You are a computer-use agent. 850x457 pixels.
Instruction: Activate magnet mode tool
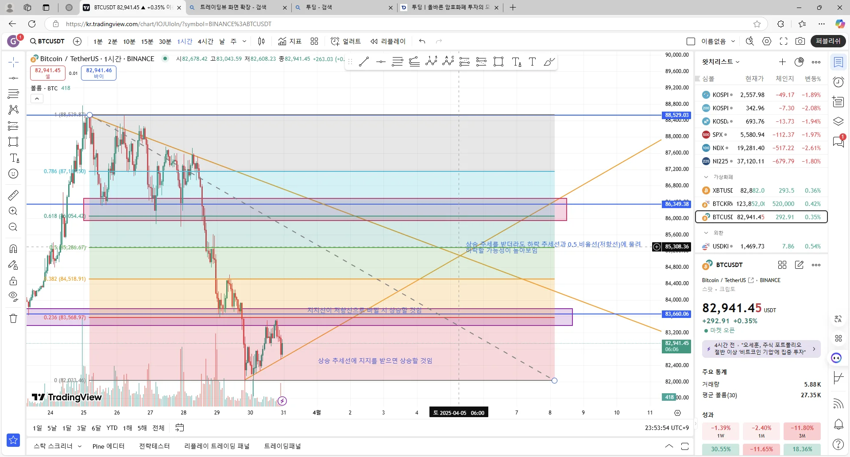(13, 249)
